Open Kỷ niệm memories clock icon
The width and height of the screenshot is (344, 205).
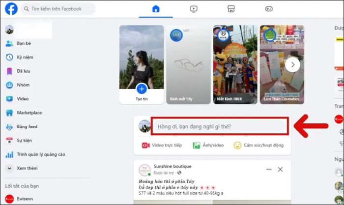tap(9, 58)
